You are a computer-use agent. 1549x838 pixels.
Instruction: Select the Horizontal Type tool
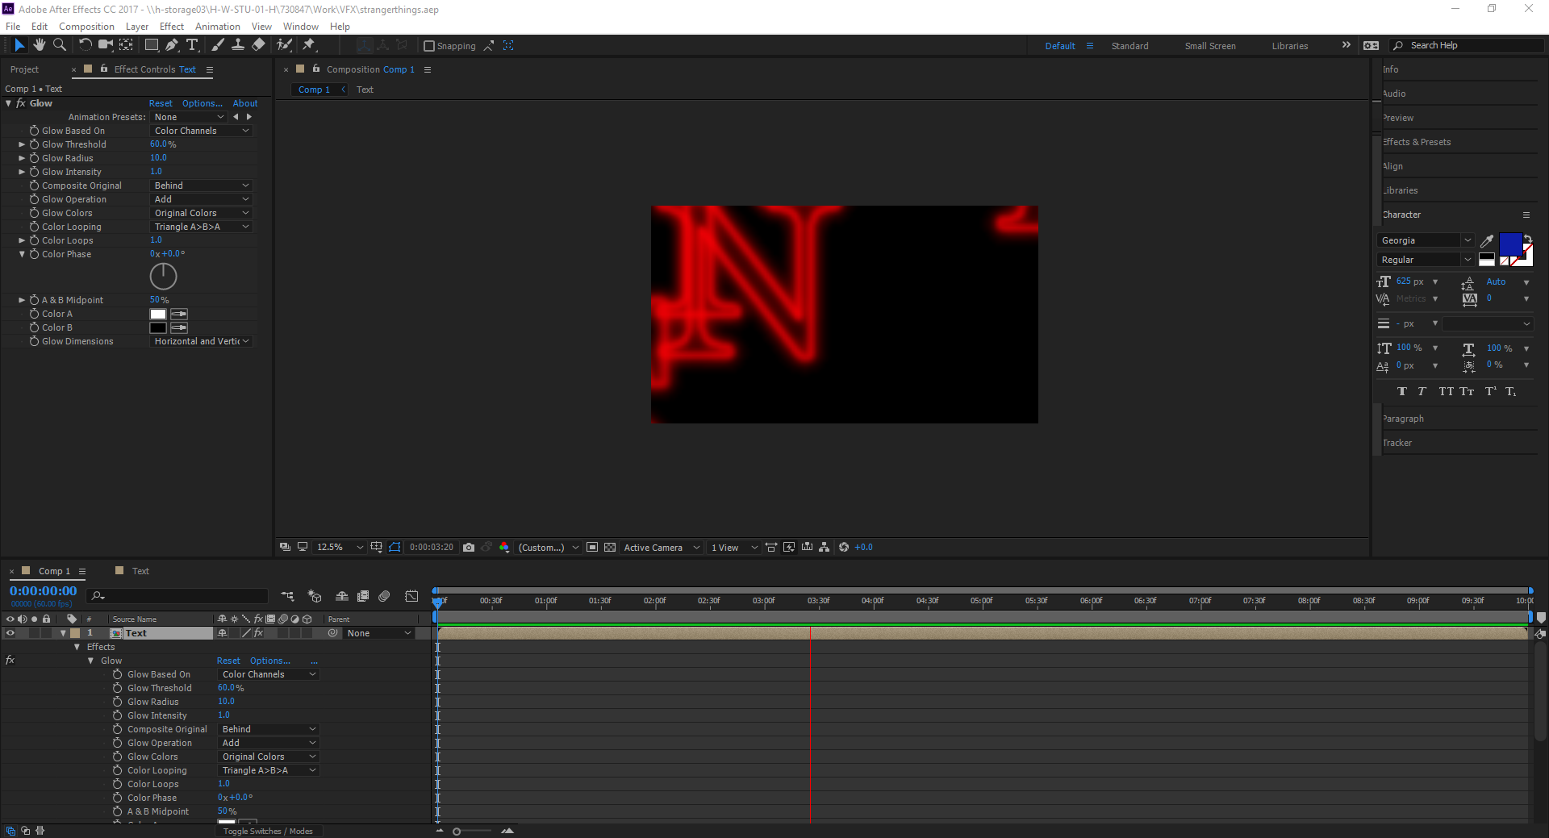192,45
